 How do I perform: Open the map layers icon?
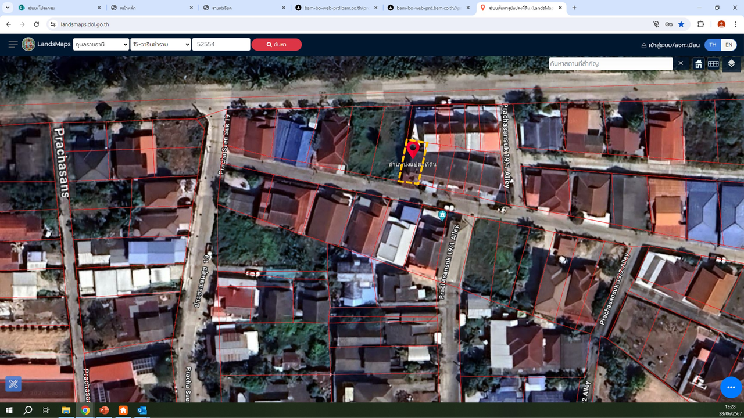click(x=731, y=63)
